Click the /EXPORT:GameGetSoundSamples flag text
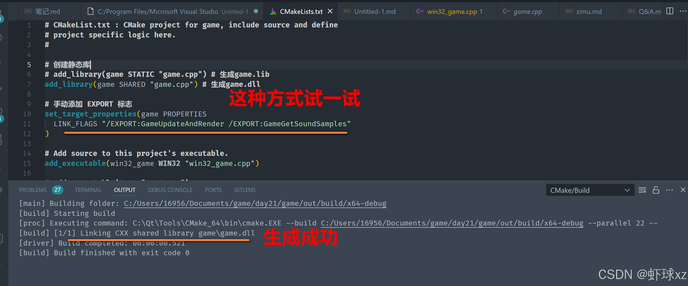688x286 pixels. point(288,124)
